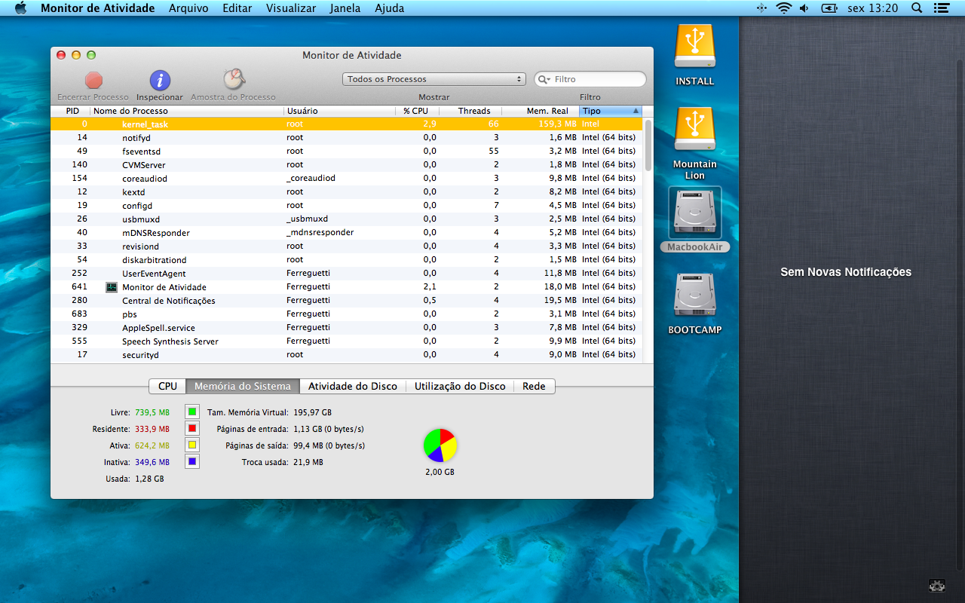Sort by the Tipo column header
965x603 pixels.
point(611,111)
